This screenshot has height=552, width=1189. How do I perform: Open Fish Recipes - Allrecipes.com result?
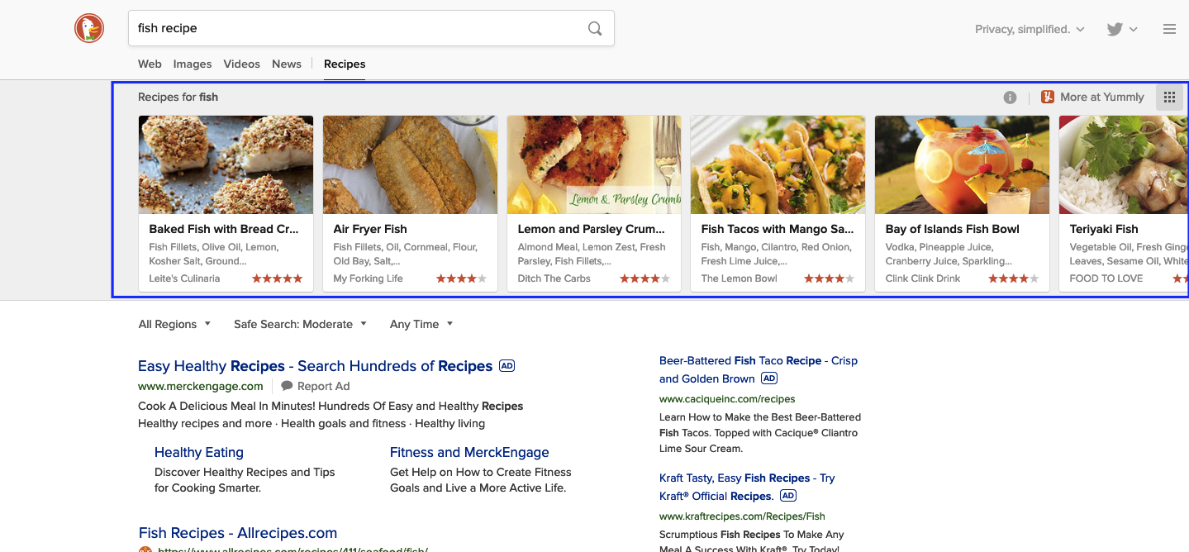tap(237, 532)
